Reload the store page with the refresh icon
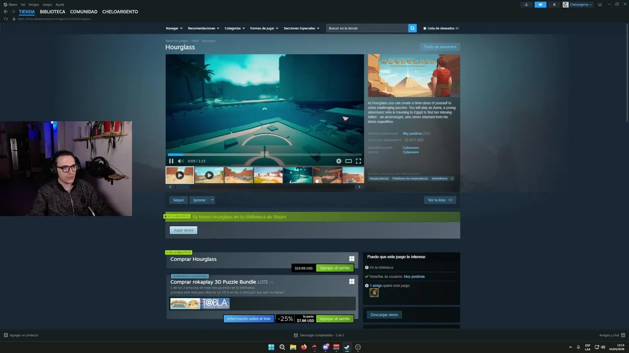 click(x=5, y=19)
